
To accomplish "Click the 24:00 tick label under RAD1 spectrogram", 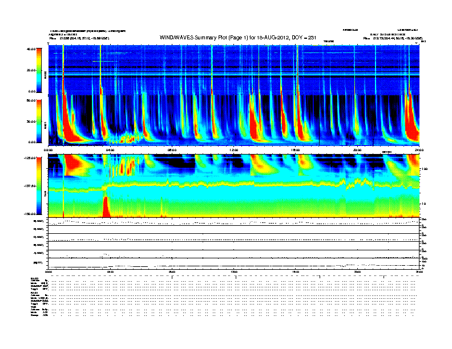I will point(419,150).
